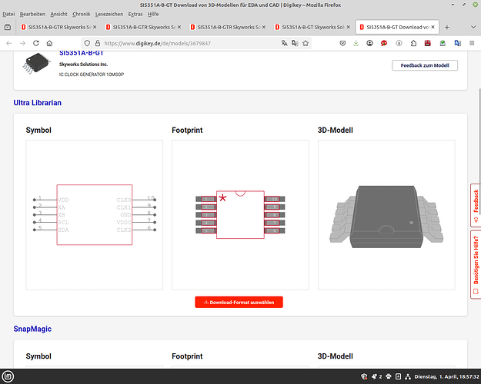Screen dimensions: 481x384
Task: Open the Bearbeiten menu
Action: [32, 14]
